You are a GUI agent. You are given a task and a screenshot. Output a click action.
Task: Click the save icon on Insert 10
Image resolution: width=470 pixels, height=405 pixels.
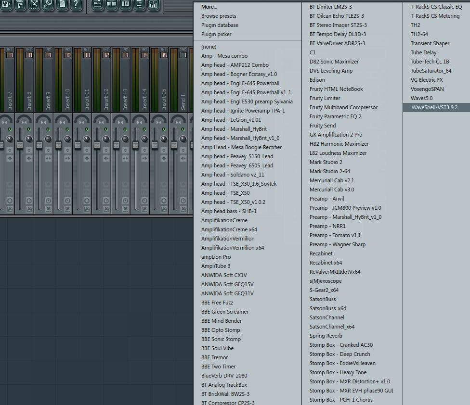click(67, 209)
